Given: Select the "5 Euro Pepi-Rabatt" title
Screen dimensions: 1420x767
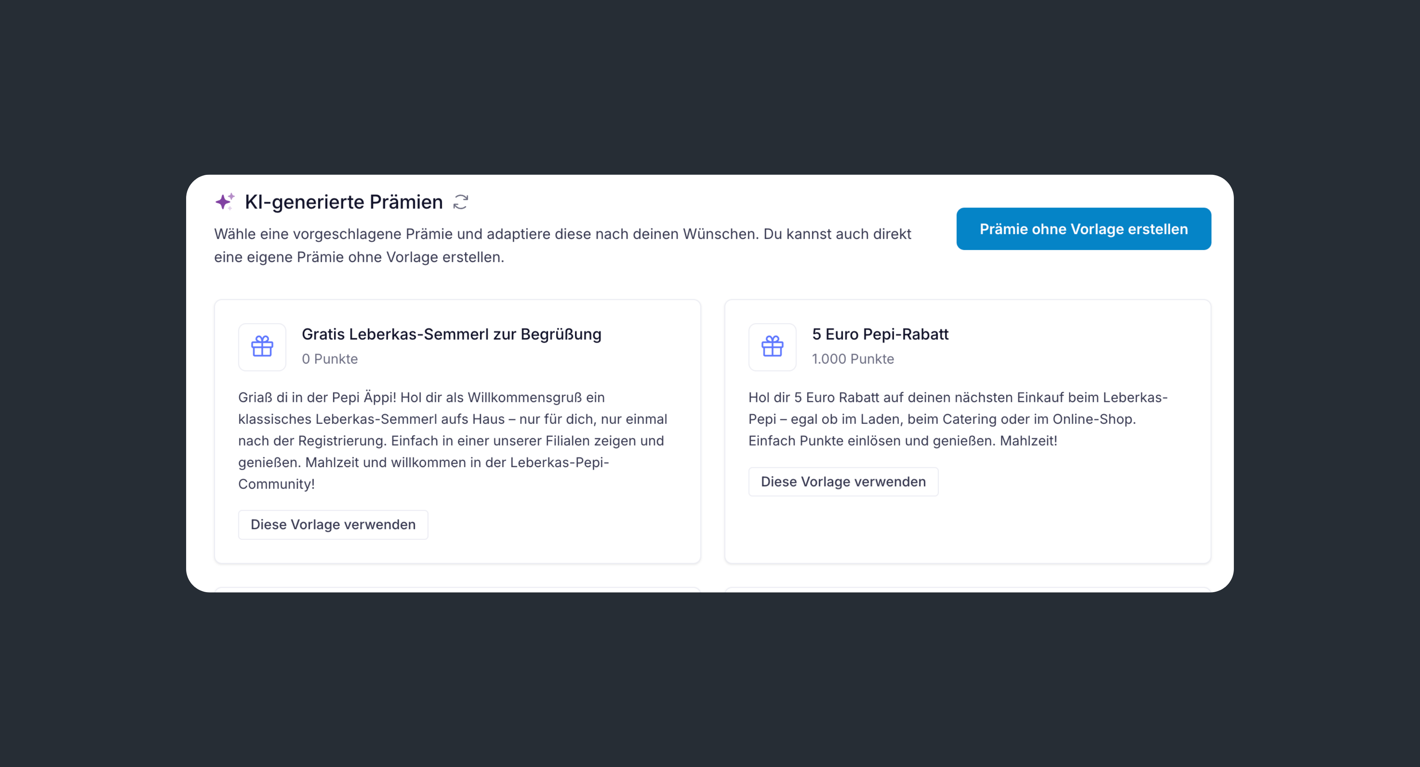Looking at the screenshot, I should point(880,334).
